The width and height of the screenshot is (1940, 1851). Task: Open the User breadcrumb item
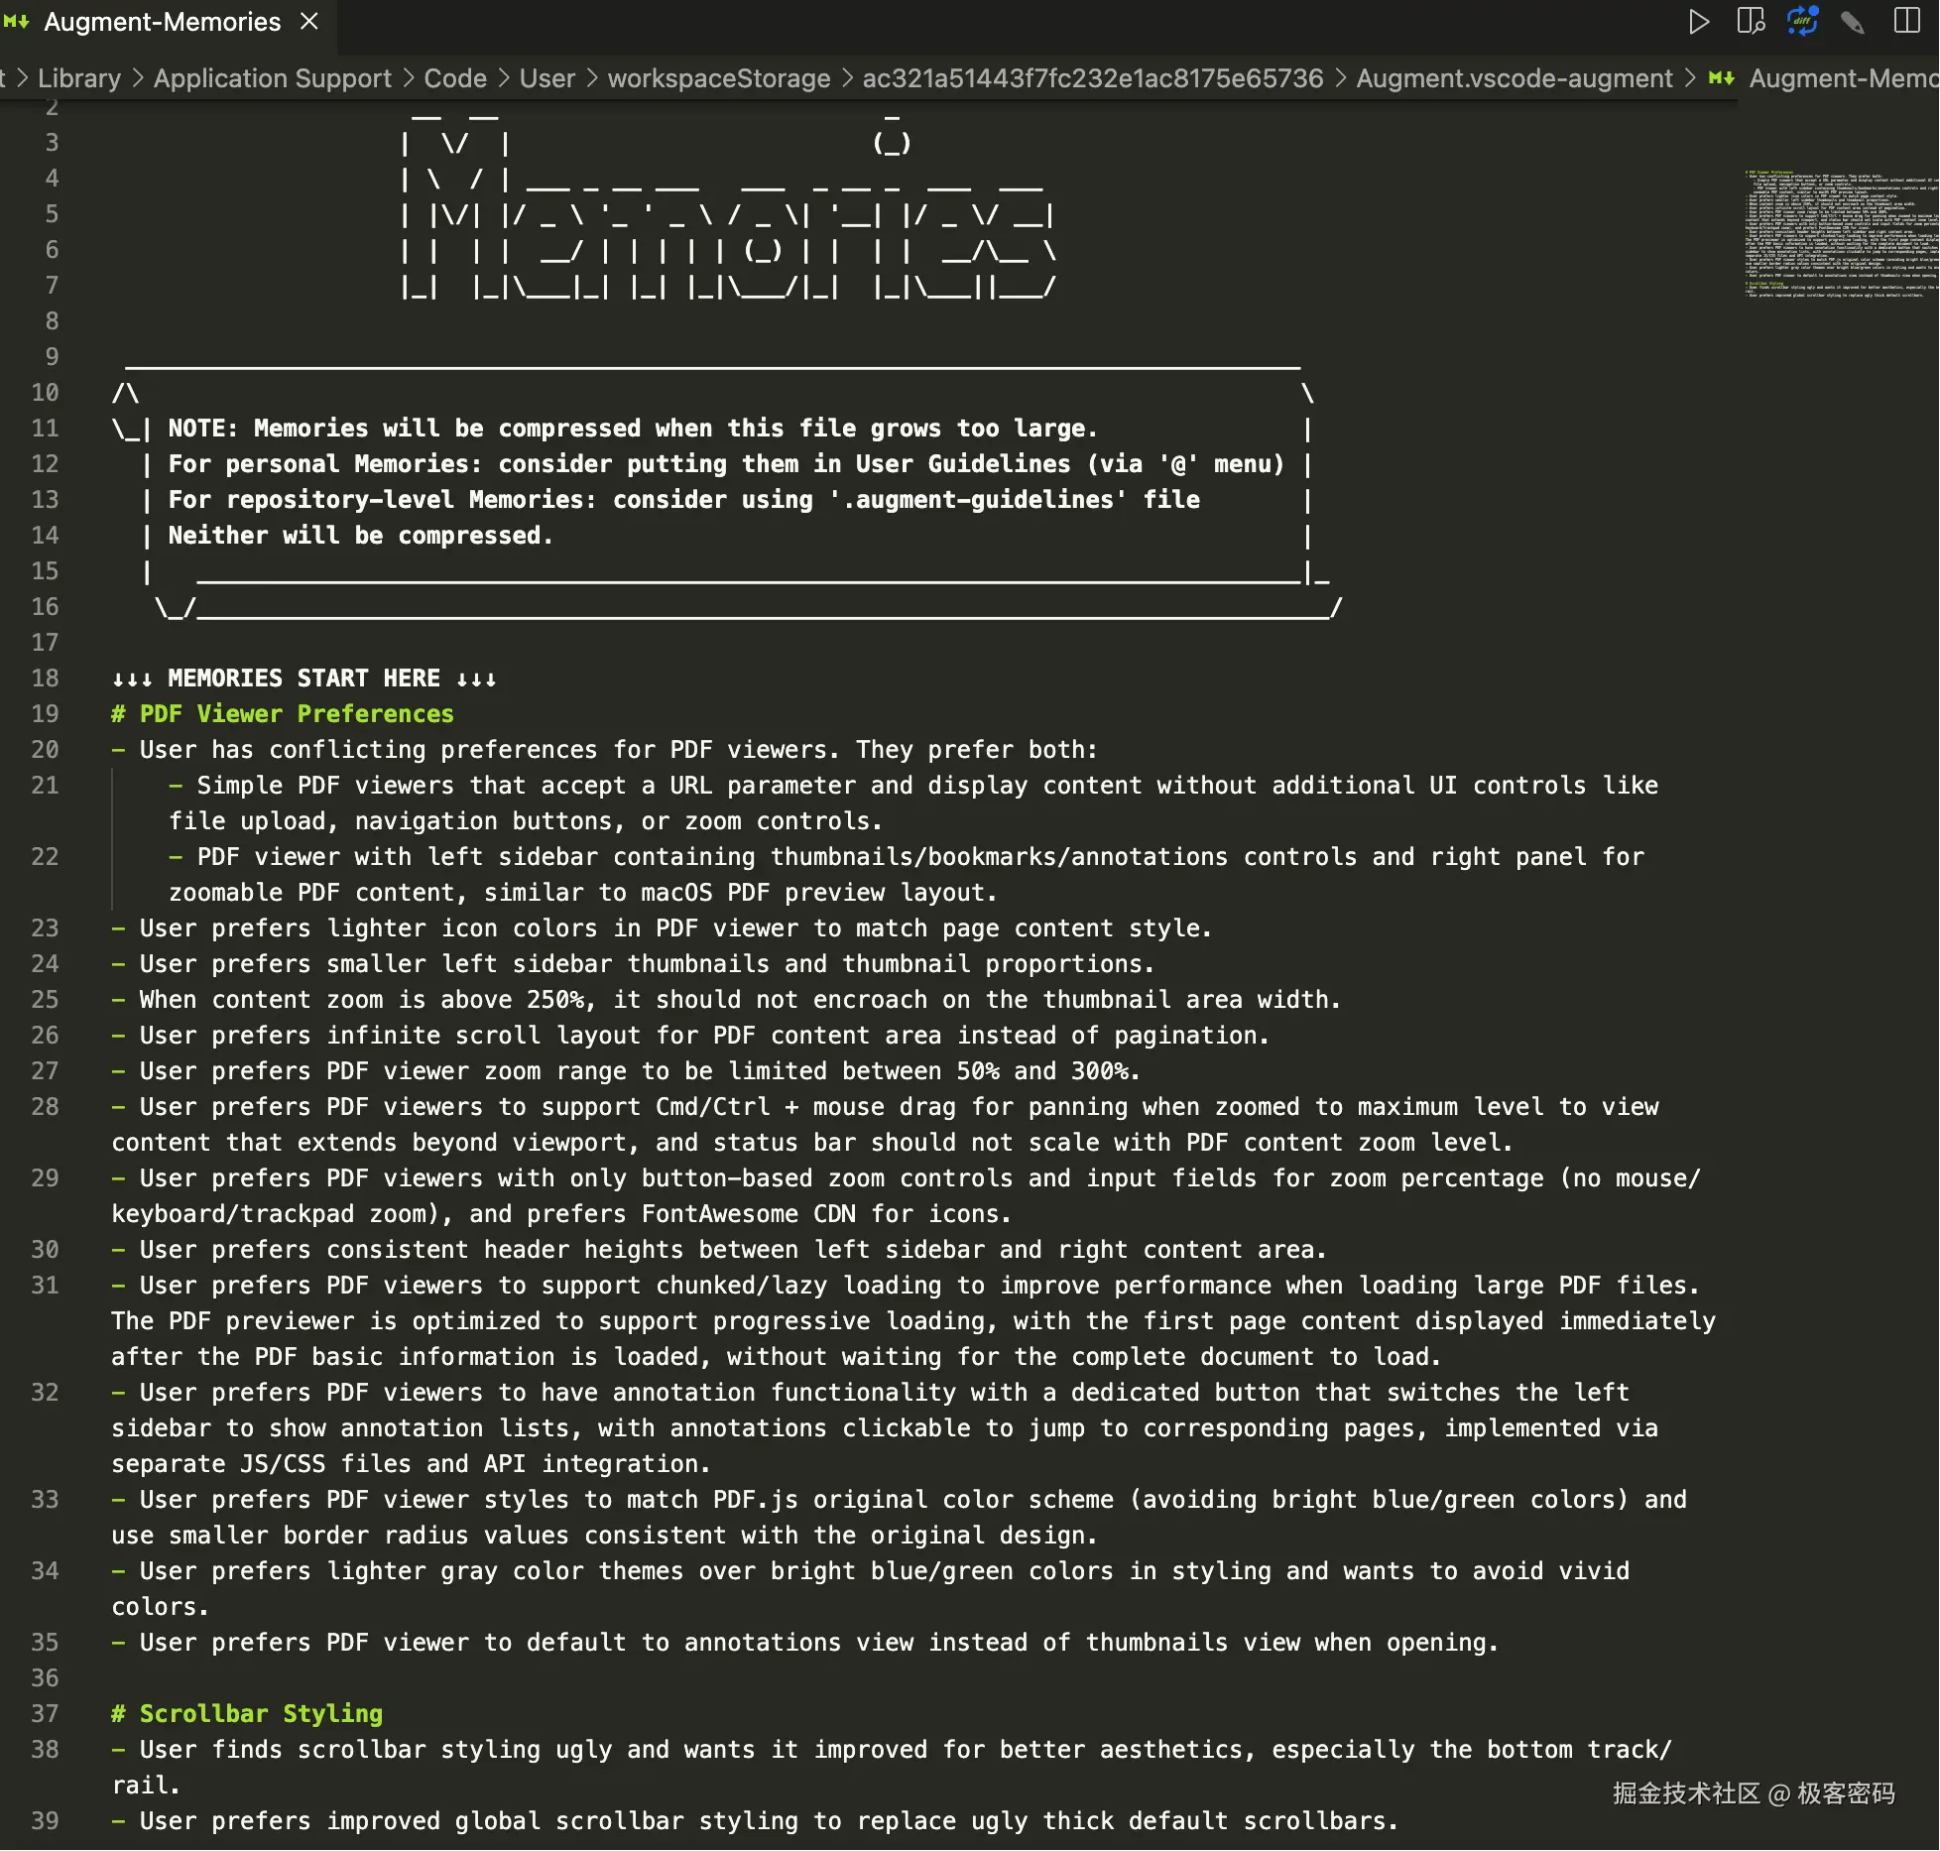(x=547, y=78)
